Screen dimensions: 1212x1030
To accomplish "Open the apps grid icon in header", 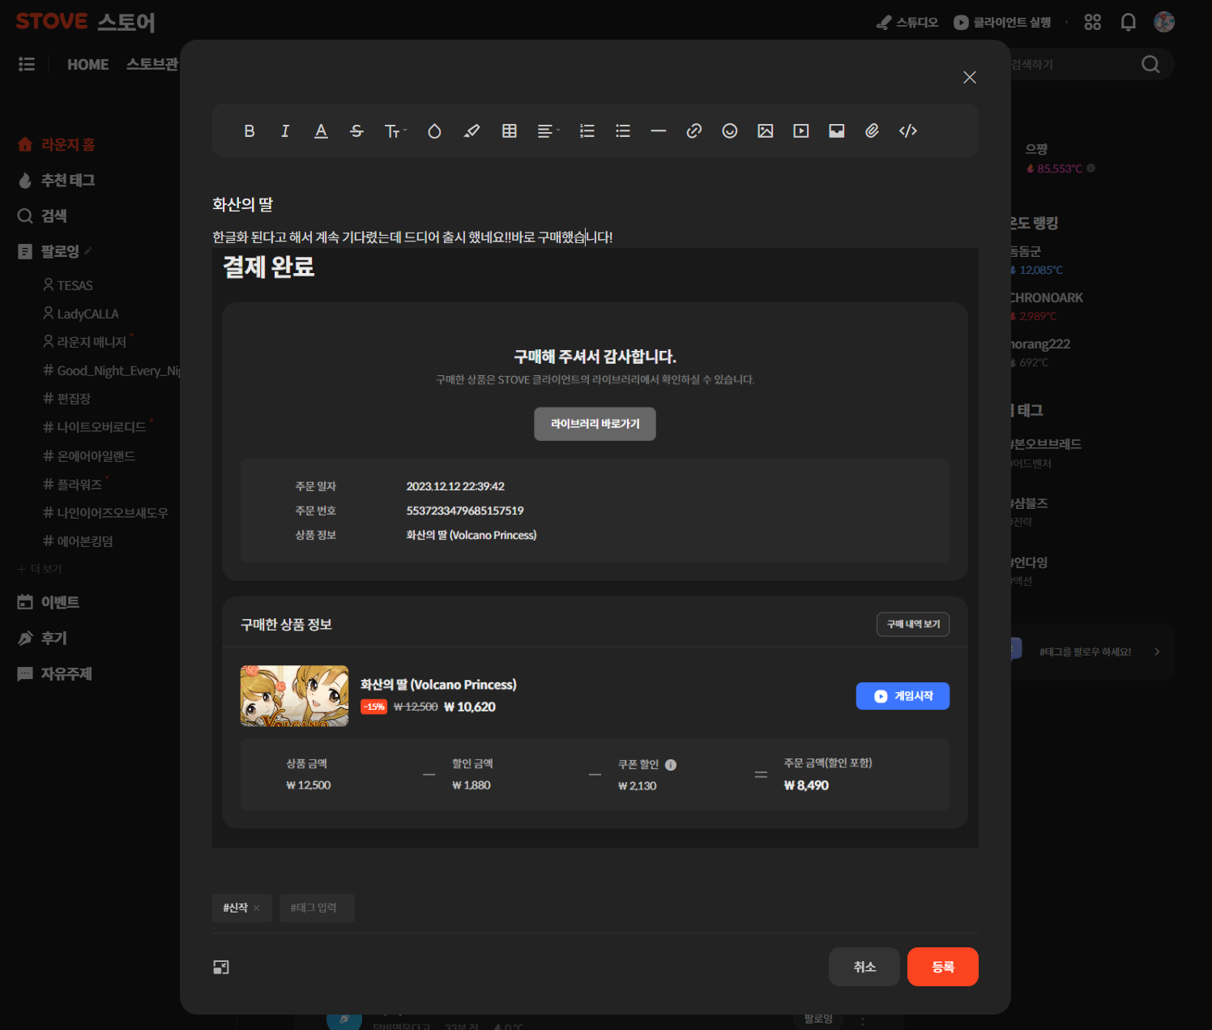I will click(1093, 22).
